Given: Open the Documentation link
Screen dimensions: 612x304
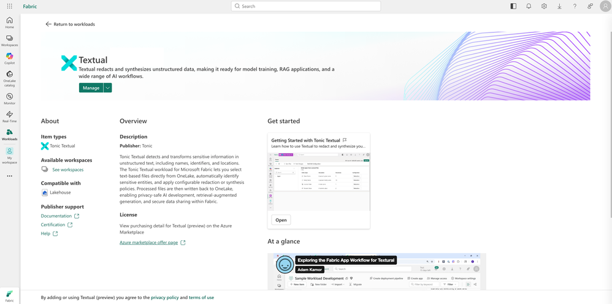Looking at the screenshot, I should coord(56,216).
